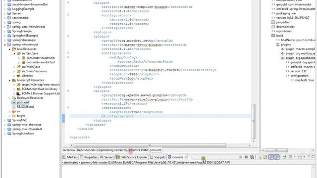Click Remove All Terminated Launches double-X icon
This screenshot has height=178, width=317.
pos(252,157)
